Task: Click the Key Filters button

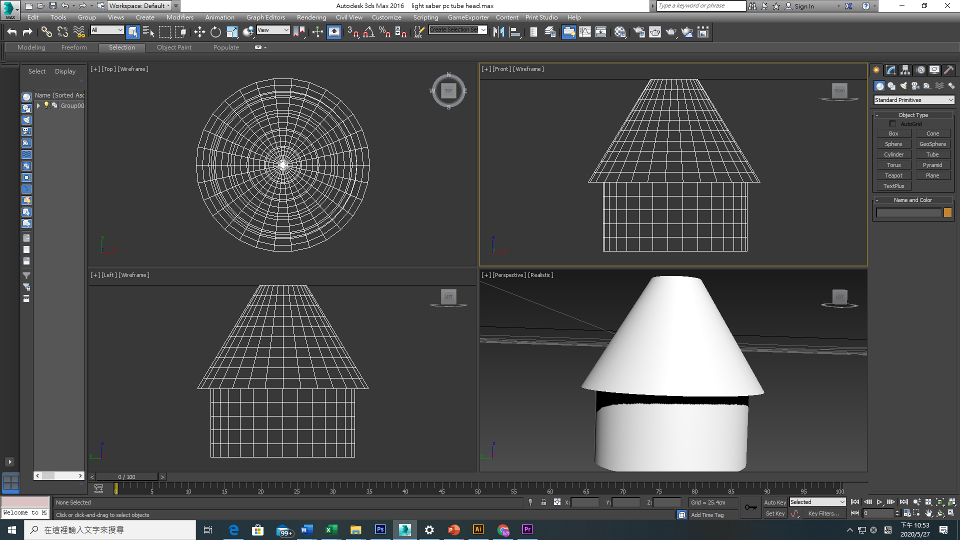Action: coord(824,513)
